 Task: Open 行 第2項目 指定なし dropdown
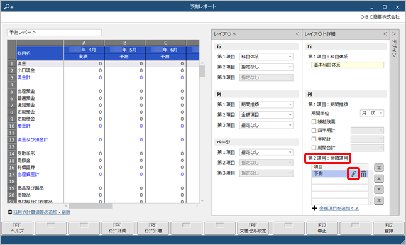[266, 67]
